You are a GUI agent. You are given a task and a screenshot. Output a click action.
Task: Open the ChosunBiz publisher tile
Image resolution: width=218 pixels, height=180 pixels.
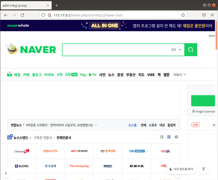(x=22, y=151)
